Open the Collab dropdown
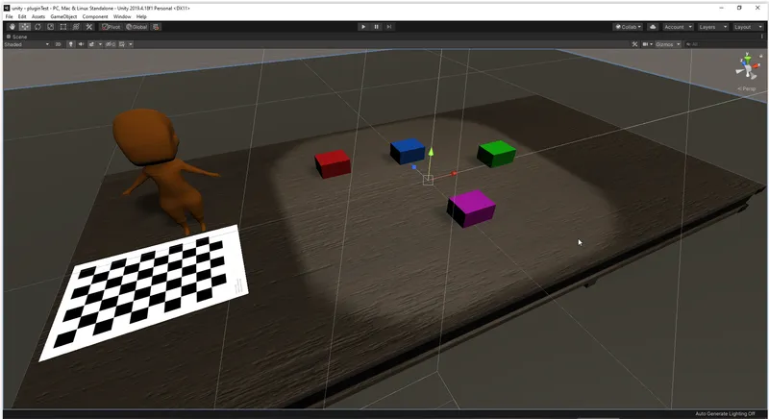The height and width of the screenshot is (419, 769). (x=629, y=27)
